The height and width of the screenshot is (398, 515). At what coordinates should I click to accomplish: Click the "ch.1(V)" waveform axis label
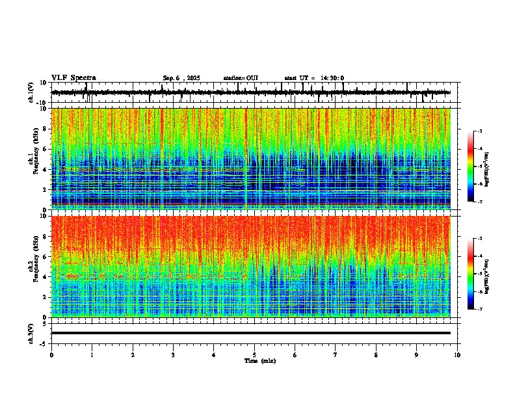coord(31,92)
